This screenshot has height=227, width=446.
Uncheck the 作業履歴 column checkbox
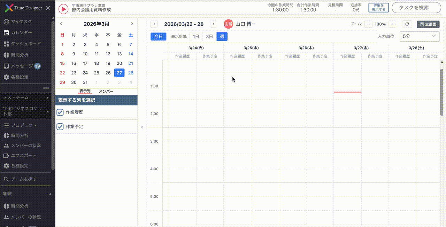tap(60, 112)
